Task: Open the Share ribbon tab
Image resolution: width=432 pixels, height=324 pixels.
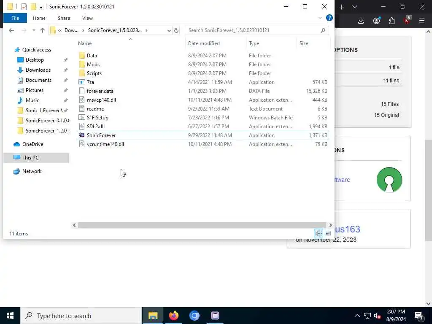Action: tap(64, 18)
